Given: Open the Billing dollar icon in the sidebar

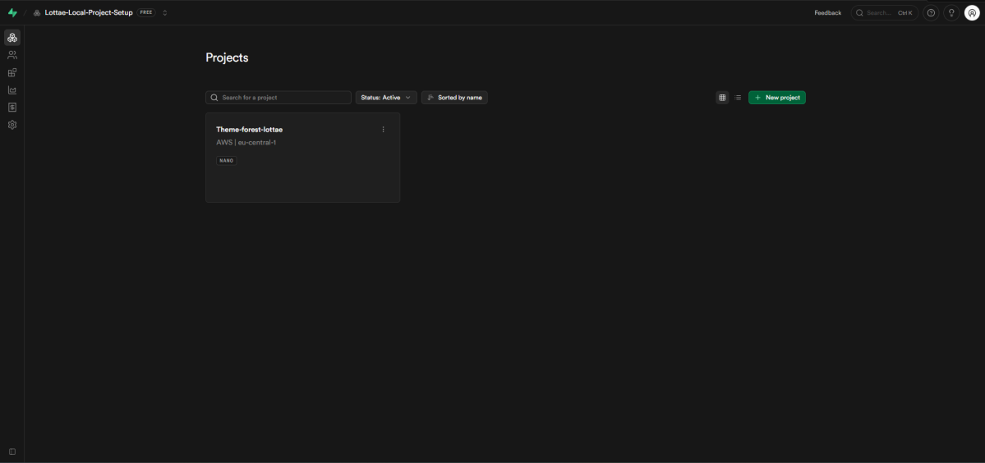Looking at the screenshot, I should pos(12,108).
